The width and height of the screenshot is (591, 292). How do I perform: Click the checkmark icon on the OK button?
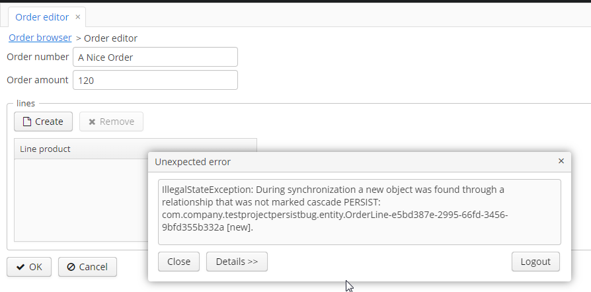click(20, 267)
